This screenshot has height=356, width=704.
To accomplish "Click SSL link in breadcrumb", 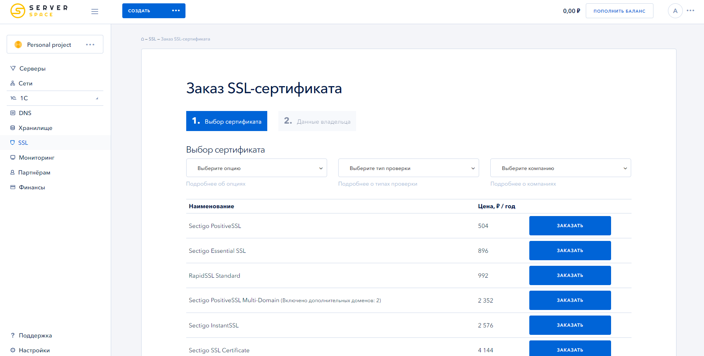I will click(152, 39).
